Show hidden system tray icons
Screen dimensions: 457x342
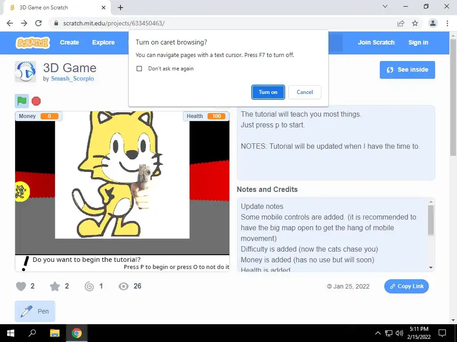pyautogui.click(x=378, y=333)
